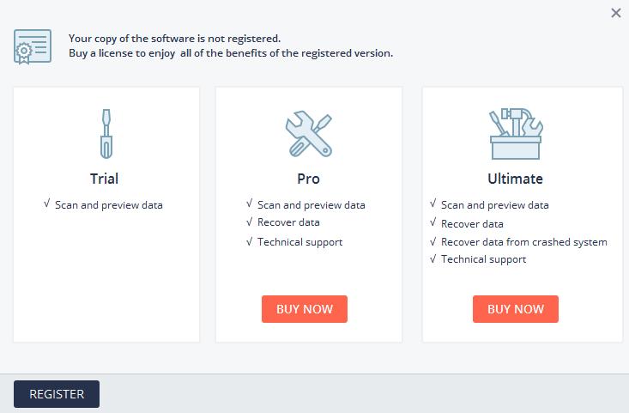Open the Register dialog
The height and width of the screenshot is (413, 629).
57,394
